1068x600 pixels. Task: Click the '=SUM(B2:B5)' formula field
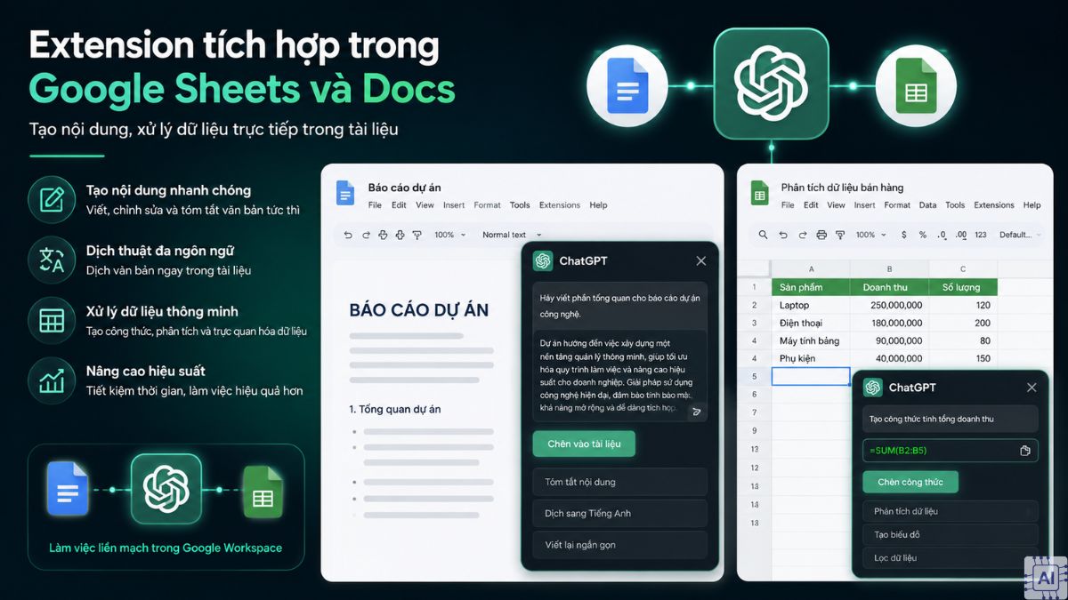pyautogui.click(x=950, y=451)
